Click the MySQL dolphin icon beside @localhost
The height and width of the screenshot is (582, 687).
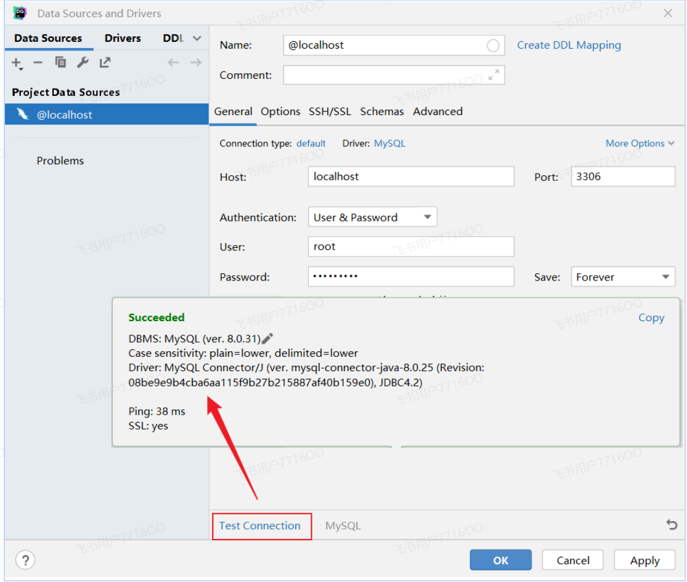pyautogui.click(x=22, y=114)
